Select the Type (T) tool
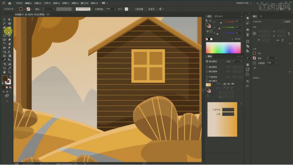 click(4, 32)
